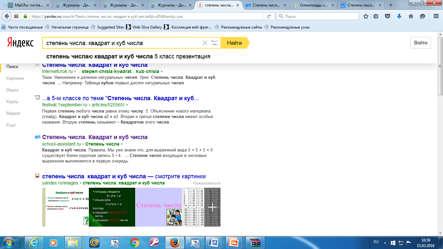This screenshot has height=249, width=443.
Task: Open PowerPoint from the taskbar
Action: pyautogui.click(x=234, y=242)
